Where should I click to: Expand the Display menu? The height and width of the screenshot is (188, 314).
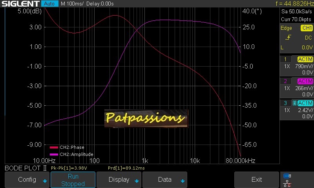tap(119, 180)
